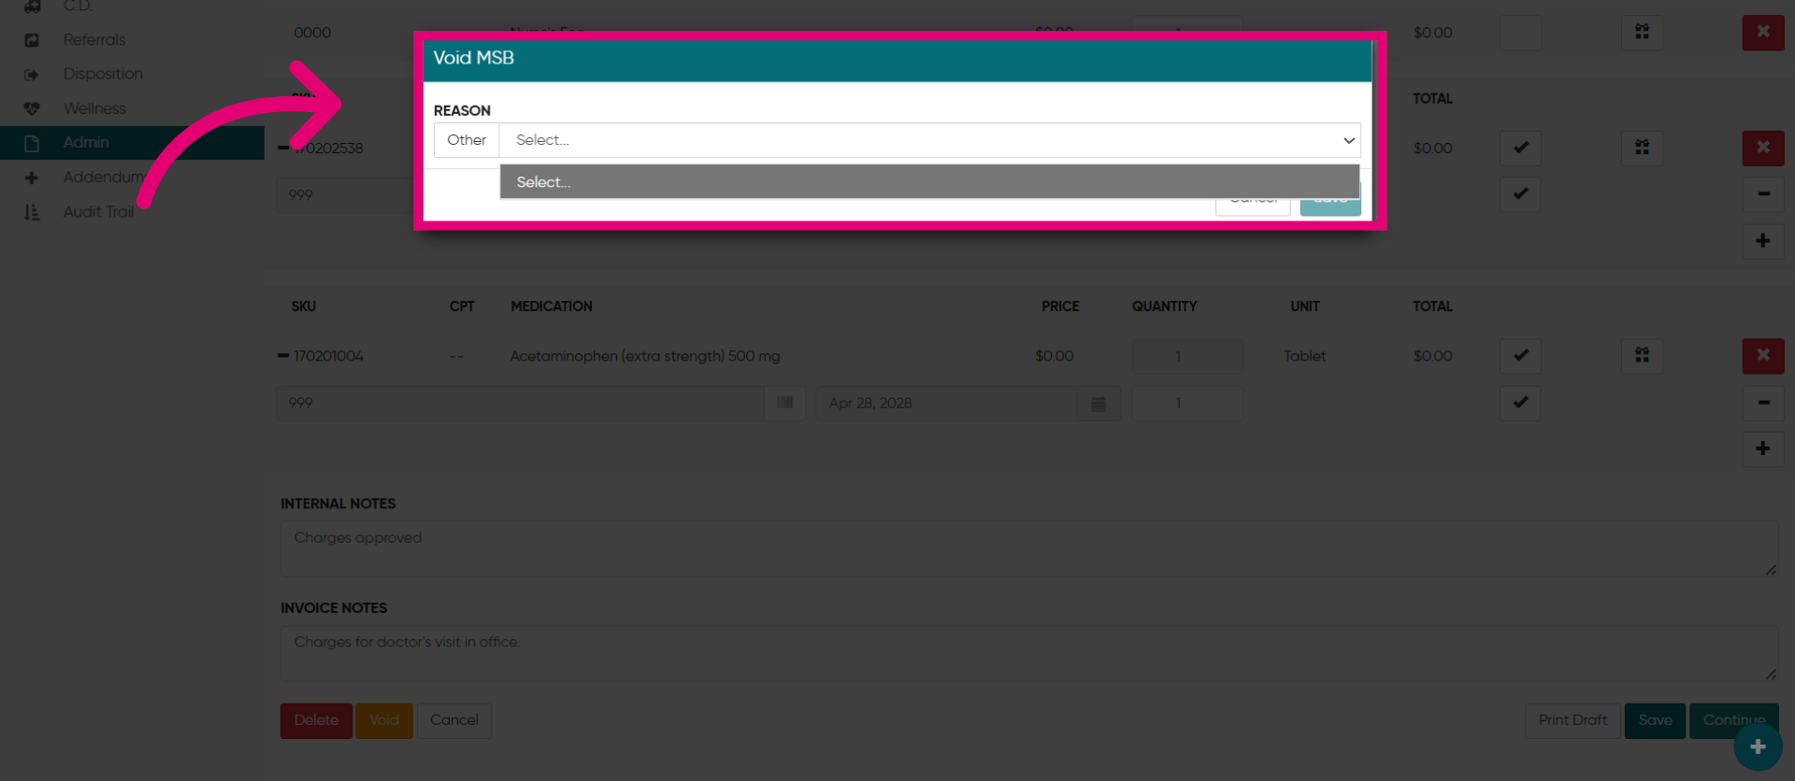Click the group icon on Acetaminophen row

coord(1642,356)
